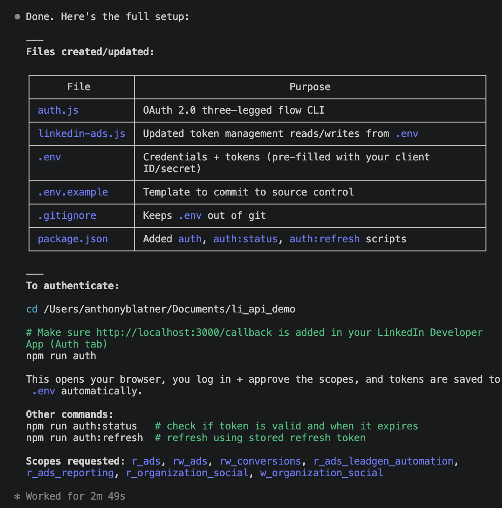Click the 'npm run auth:refresh' command
This screenshot has height=508, width=502.
pos(85,438)
